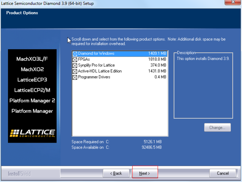Screen dimensions: 242x182
Task: Click the InstallShield branding text
Action: coord(20,174)
